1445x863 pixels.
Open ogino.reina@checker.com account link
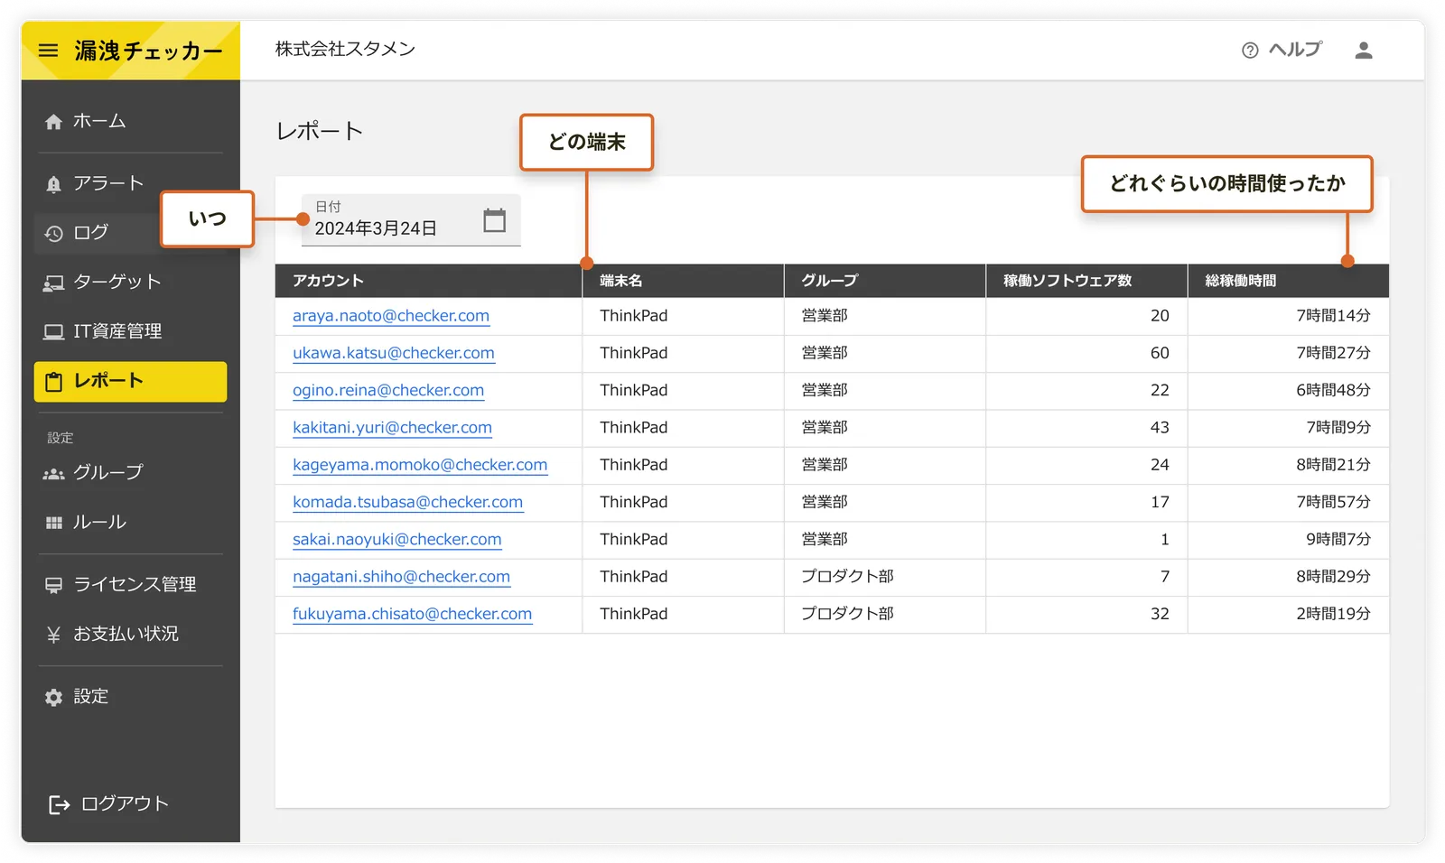point(388,390)
